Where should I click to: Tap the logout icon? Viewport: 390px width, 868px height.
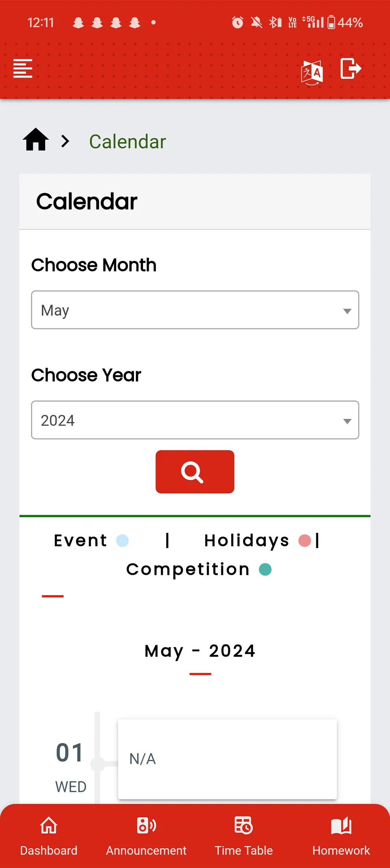point(351,68)
